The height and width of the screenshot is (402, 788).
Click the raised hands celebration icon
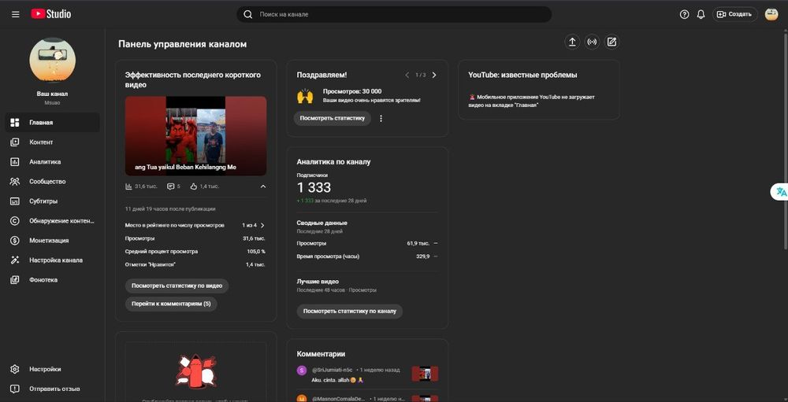(305, 96)
